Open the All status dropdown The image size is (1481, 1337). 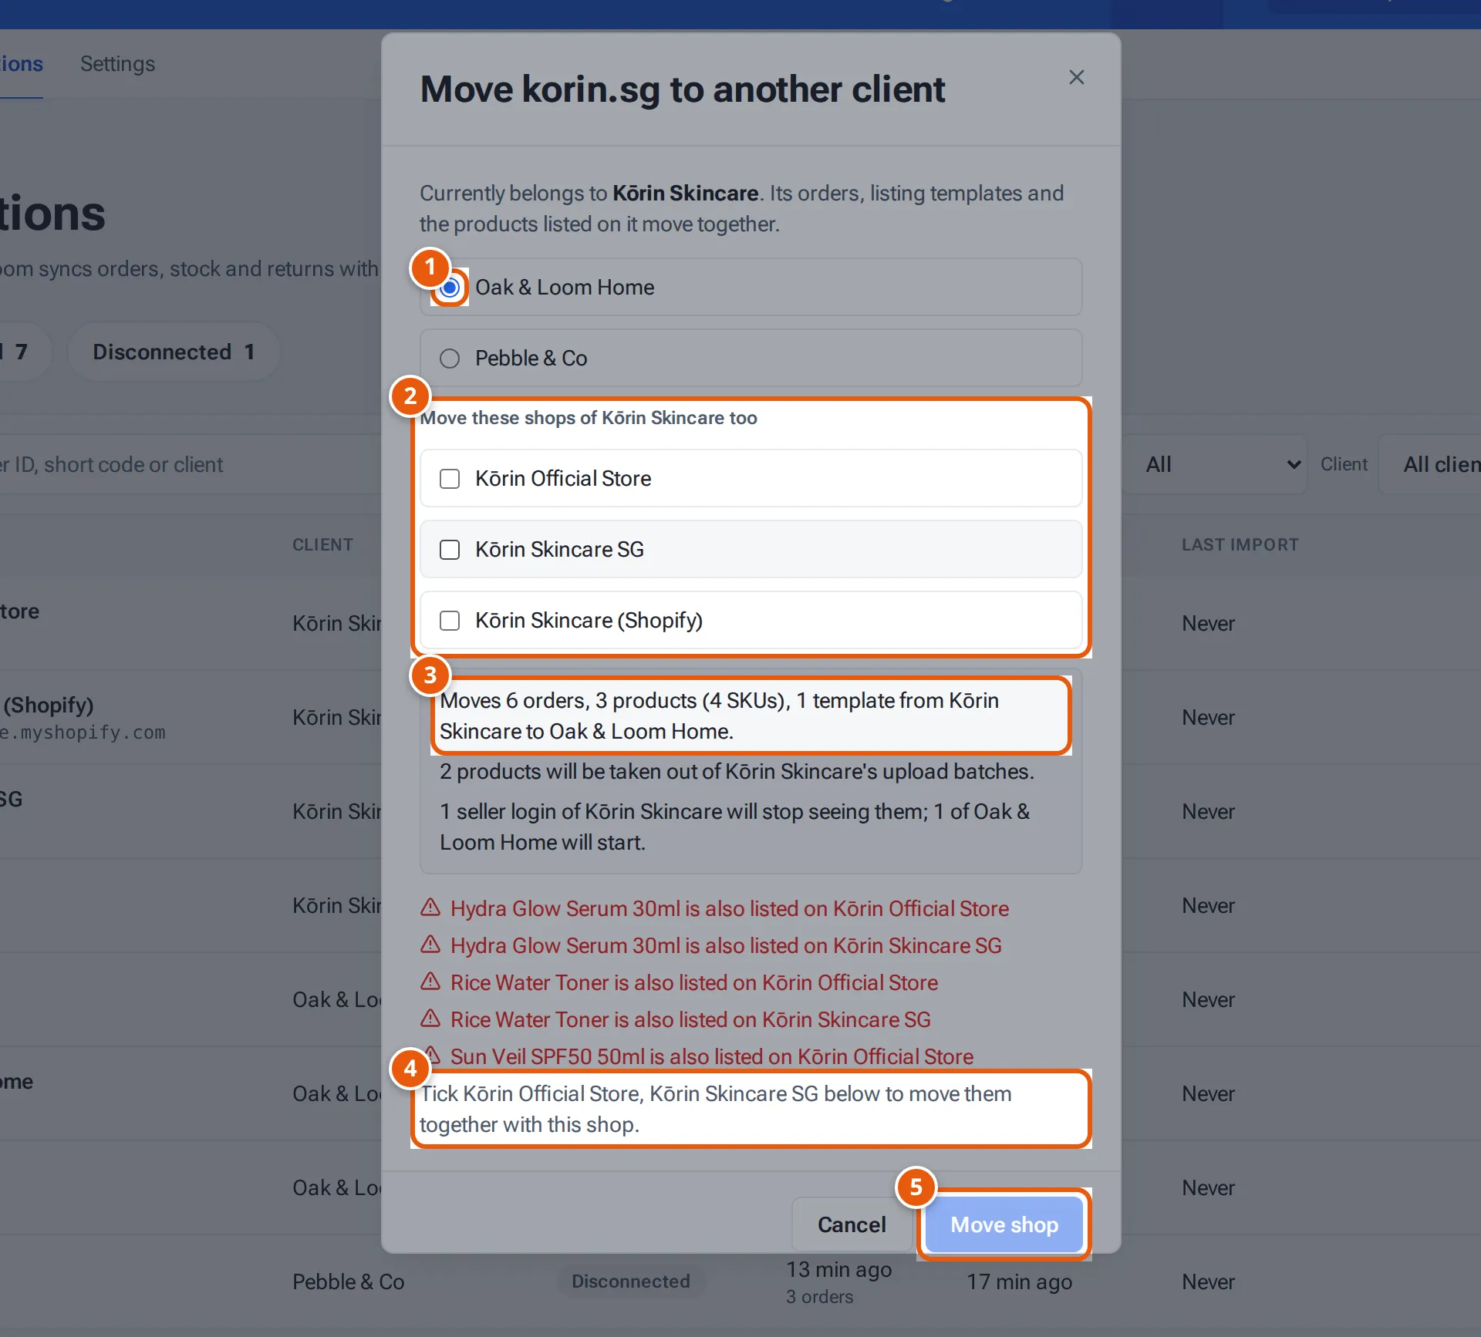(x=1215, y=464)
